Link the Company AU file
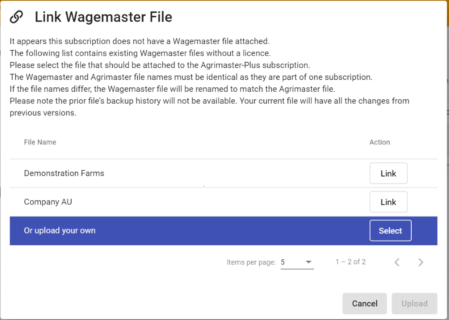Image resolution: width=449 pixels, height=320 pixels. [x=388, y=202]
